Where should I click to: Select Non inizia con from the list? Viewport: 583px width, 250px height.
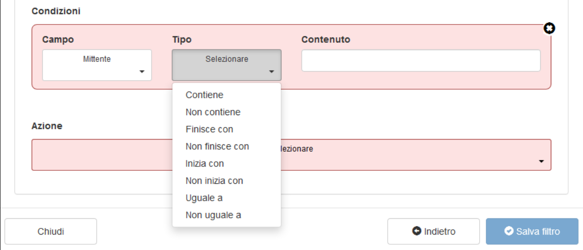click(x=215, y=181)
